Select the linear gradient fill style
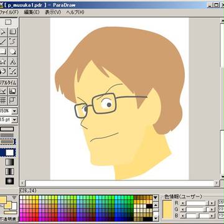Image resolution: width=224 pixels, height=224 pixels. [x=9, y=162]
